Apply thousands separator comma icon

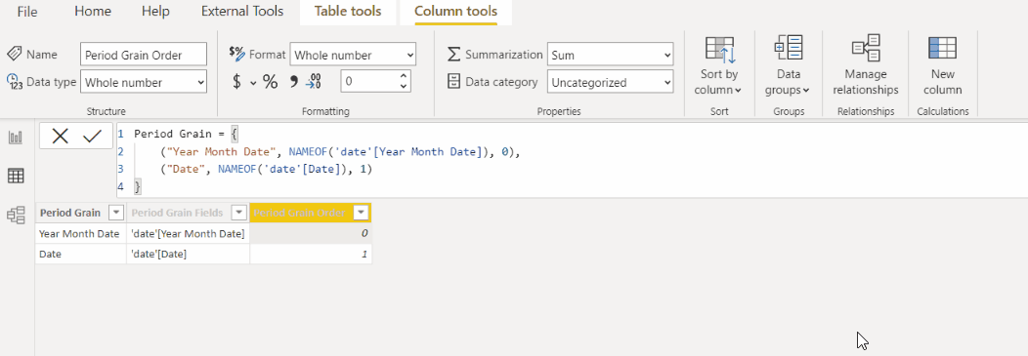click(x=294, y=81)
